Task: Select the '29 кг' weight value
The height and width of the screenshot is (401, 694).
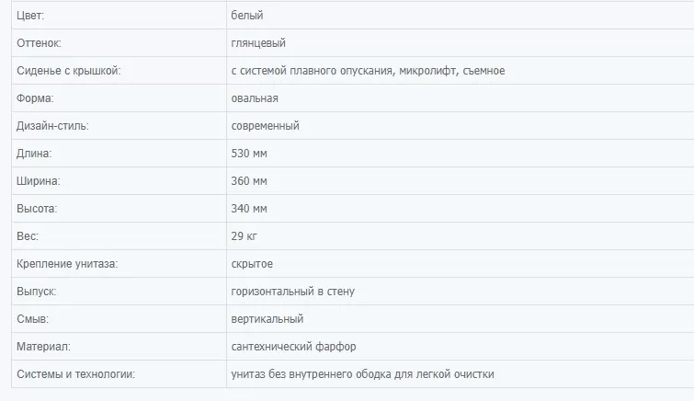Action: [244, 236]
